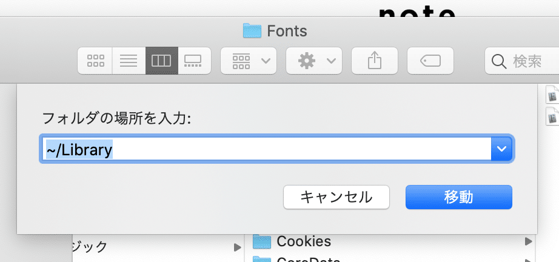Screen dimensions: 559x262
Task: Click the キャンセル button
Action: click(x=336, y=197)
